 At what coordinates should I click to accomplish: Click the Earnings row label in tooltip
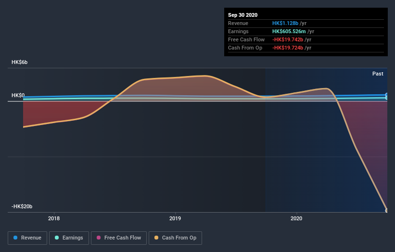click(x=238, y=31)
